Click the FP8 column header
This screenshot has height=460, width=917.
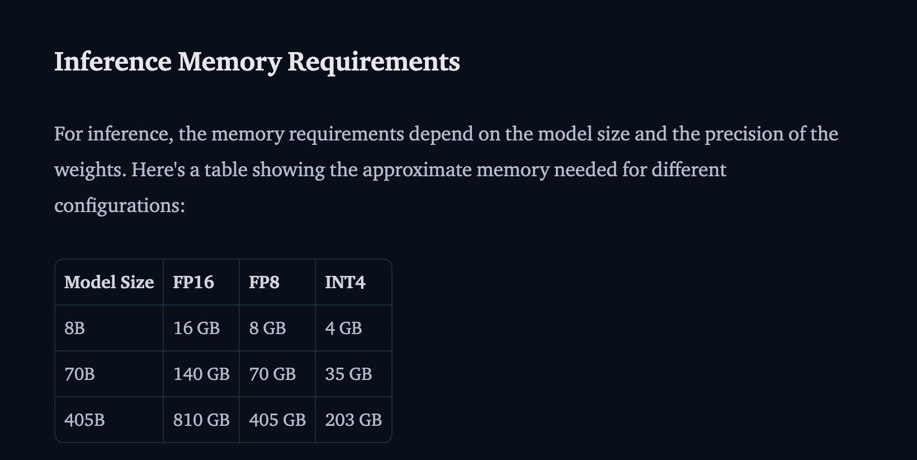click(x=277, y=282)
